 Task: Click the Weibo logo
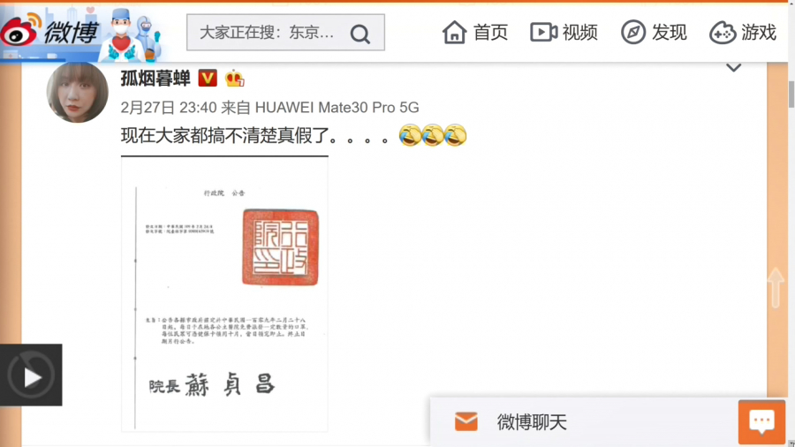point(49,33)
